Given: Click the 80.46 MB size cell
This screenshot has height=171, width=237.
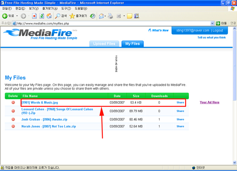Looking at the screenshot, I should pos(136,120).
